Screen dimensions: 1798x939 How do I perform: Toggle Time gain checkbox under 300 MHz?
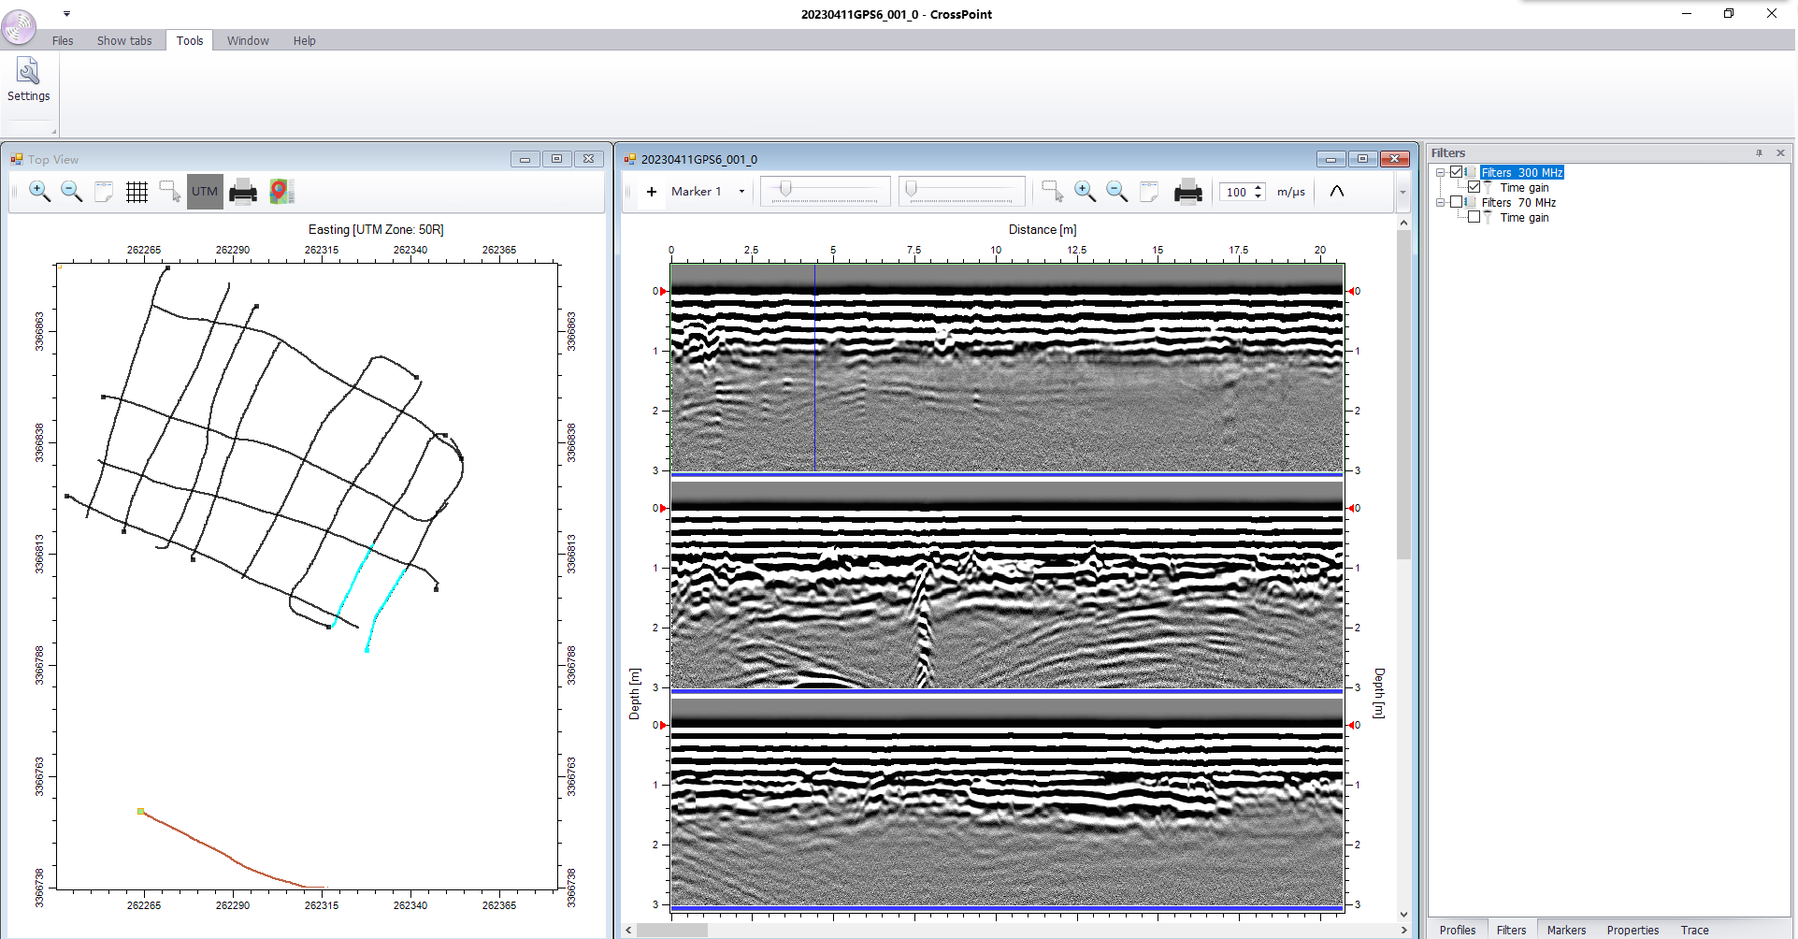click(1474, 187)
